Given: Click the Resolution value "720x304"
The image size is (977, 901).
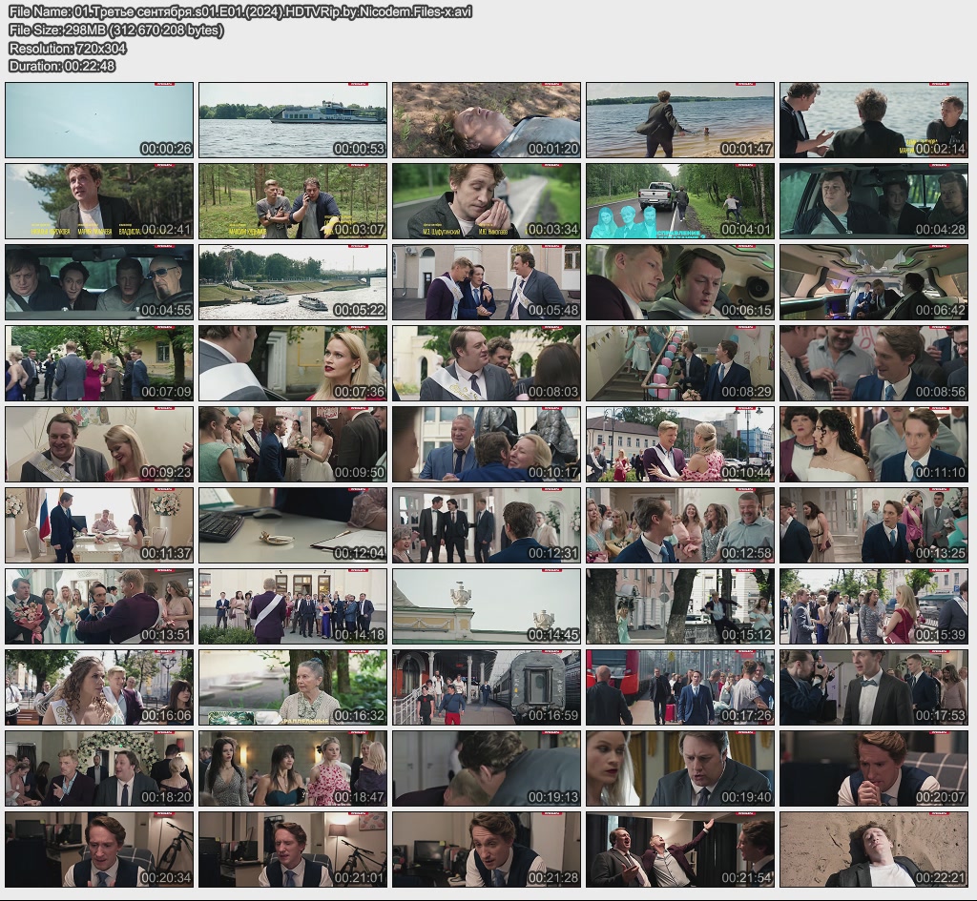Looking at the screenshot, I should [x=99, y=48].
